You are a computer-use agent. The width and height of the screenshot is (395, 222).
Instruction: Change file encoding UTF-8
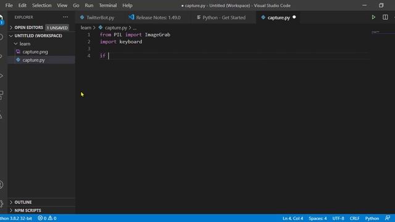point(338,218)
